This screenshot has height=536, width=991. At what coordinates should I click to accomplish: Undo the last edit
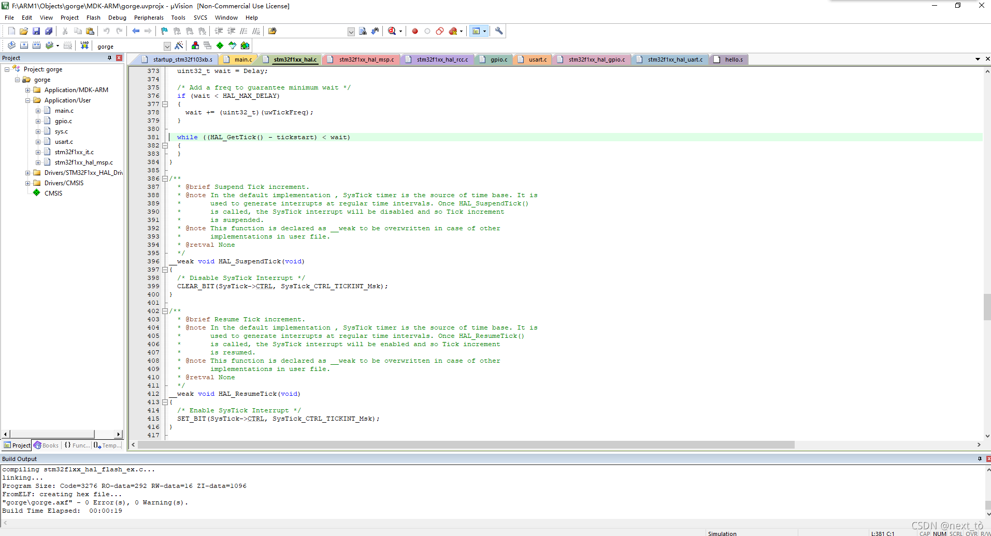[x=107, y=31]
